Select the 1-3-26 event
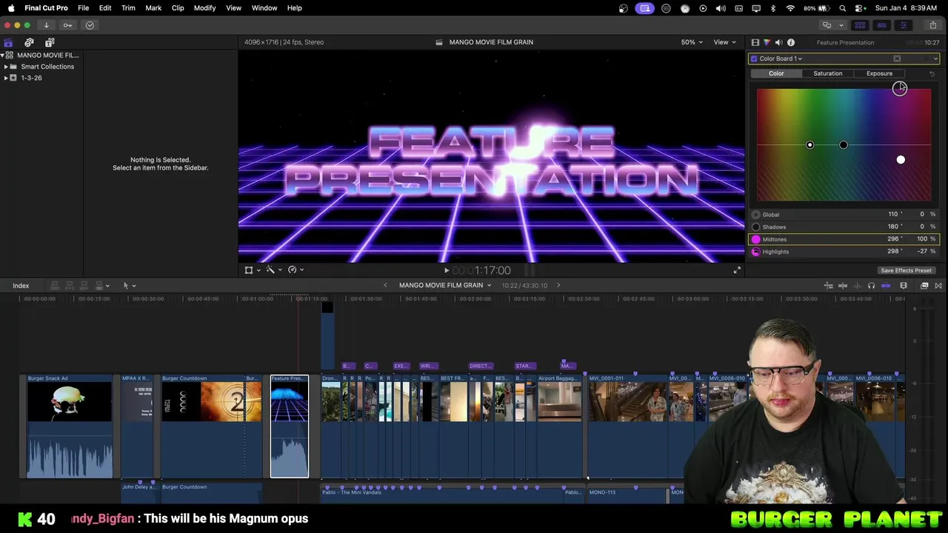The height and width of the screenshot is (533, 948). 31,78
